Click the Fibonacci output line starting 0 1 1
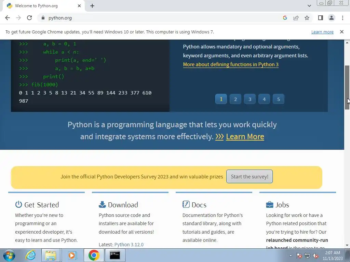The width and height of the screenshot is (350, 262). 85,93
